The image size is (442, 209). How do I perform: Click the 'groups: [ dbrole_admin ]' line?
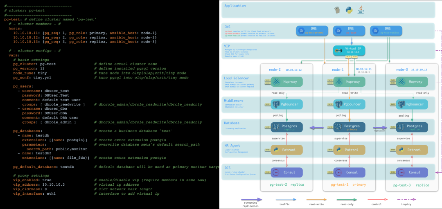[x=49, y=122]
